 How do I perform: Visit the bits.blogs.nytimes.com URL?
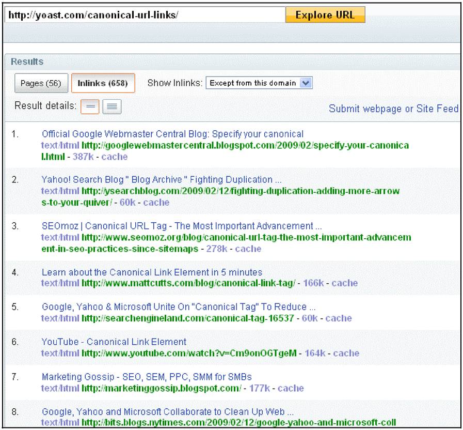[x=238, y=423]
